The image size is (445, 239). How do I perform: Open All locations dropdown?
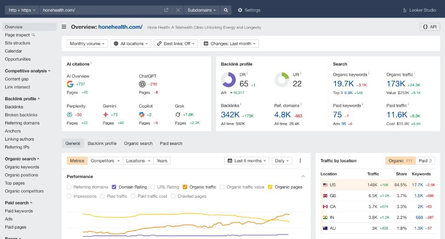click(x=130, y=44)
